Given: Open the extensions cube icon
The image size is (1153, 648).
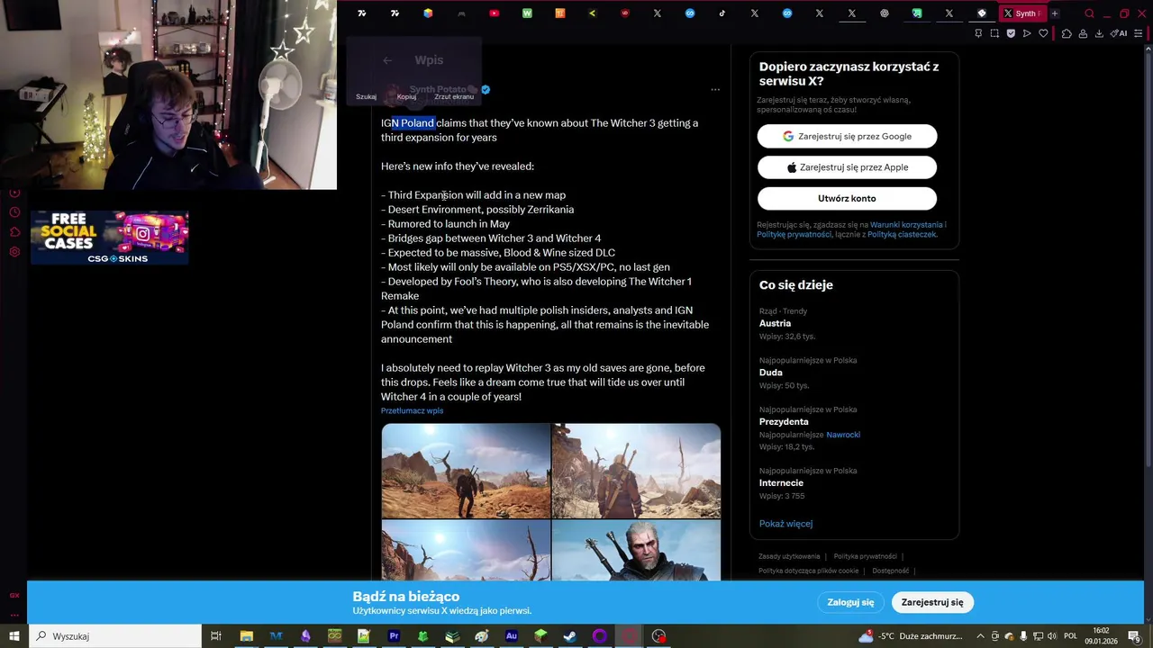Looking at the screenshot, I should (x=1067, y=33).
